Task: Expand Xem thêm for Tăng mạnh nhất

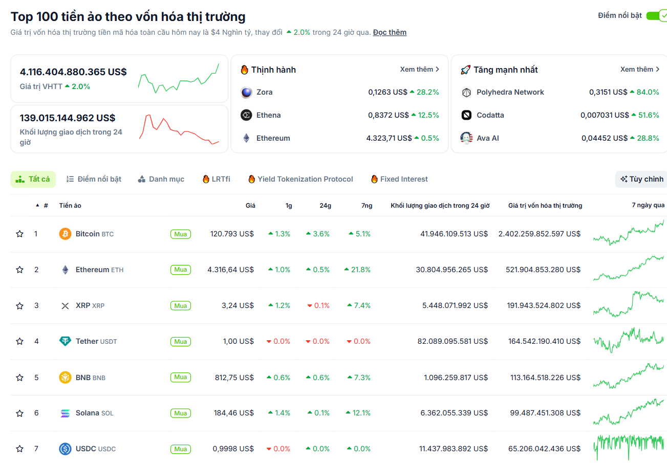Action: pos(640,69)
